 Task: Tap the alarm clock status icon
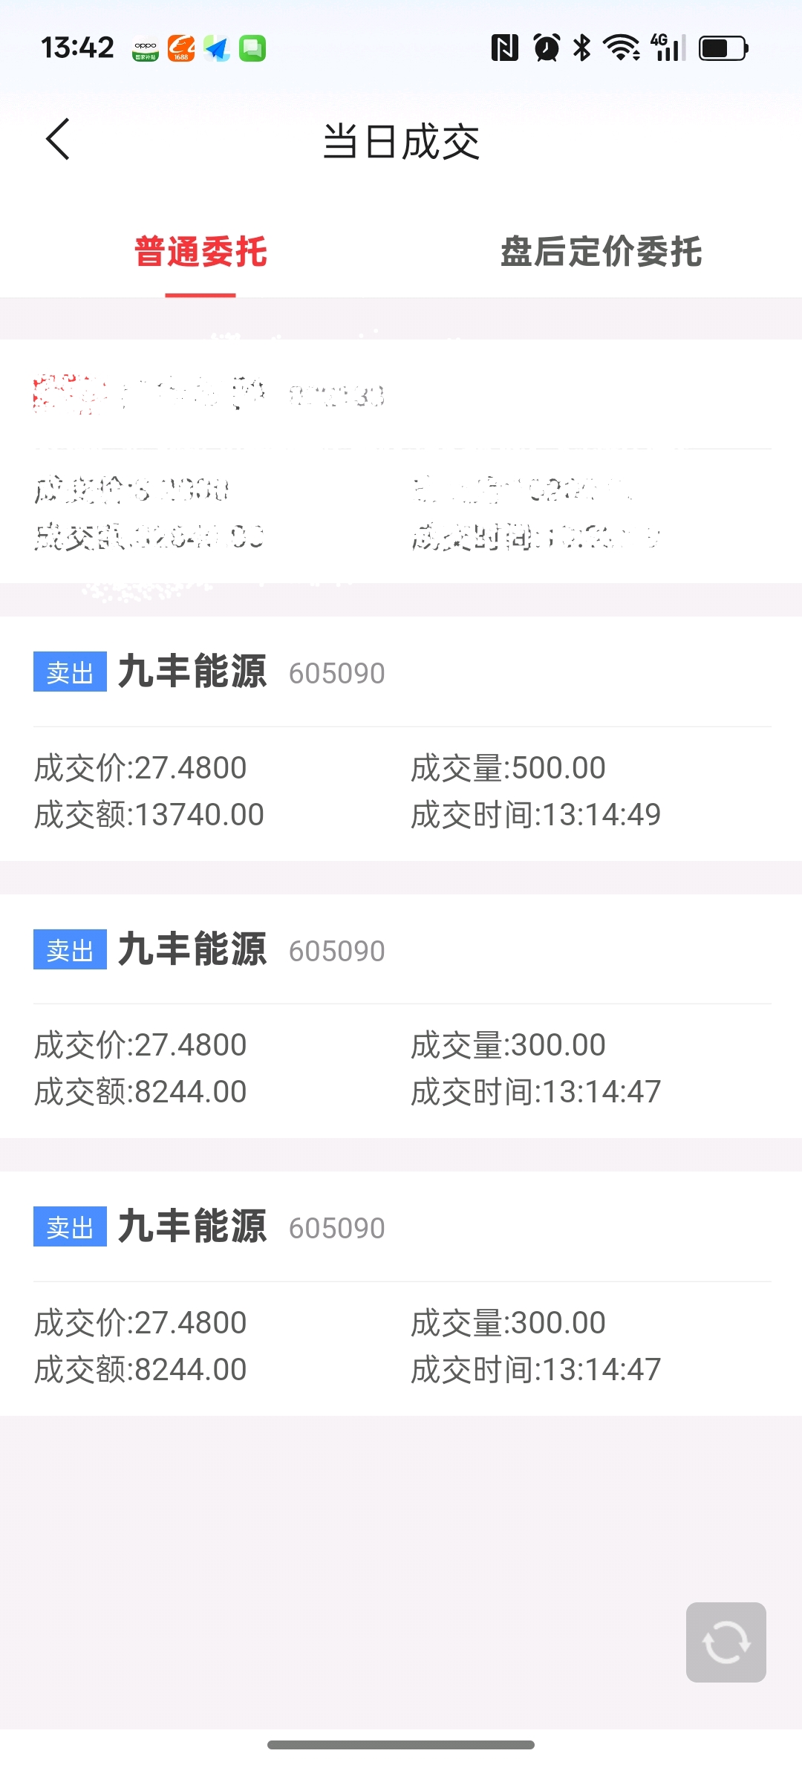click(547, 48)
